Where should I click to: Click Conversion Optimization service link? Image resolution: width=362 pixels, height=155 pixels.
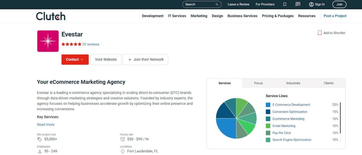click(290, 112)
